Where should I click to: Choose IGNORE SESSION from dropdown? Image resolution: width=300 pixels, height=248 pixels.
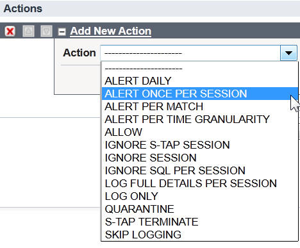click(x=200, y=158)
